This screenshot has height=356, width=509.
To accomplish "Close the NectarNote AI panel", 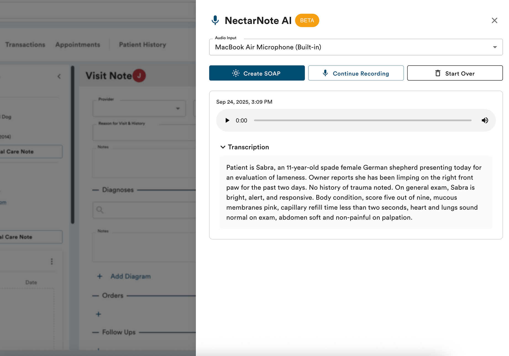I will [x=494, y=20].
